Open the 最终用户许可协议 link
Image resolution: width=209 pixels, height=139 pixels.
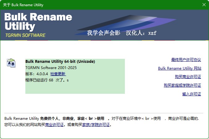pos(186,59)
